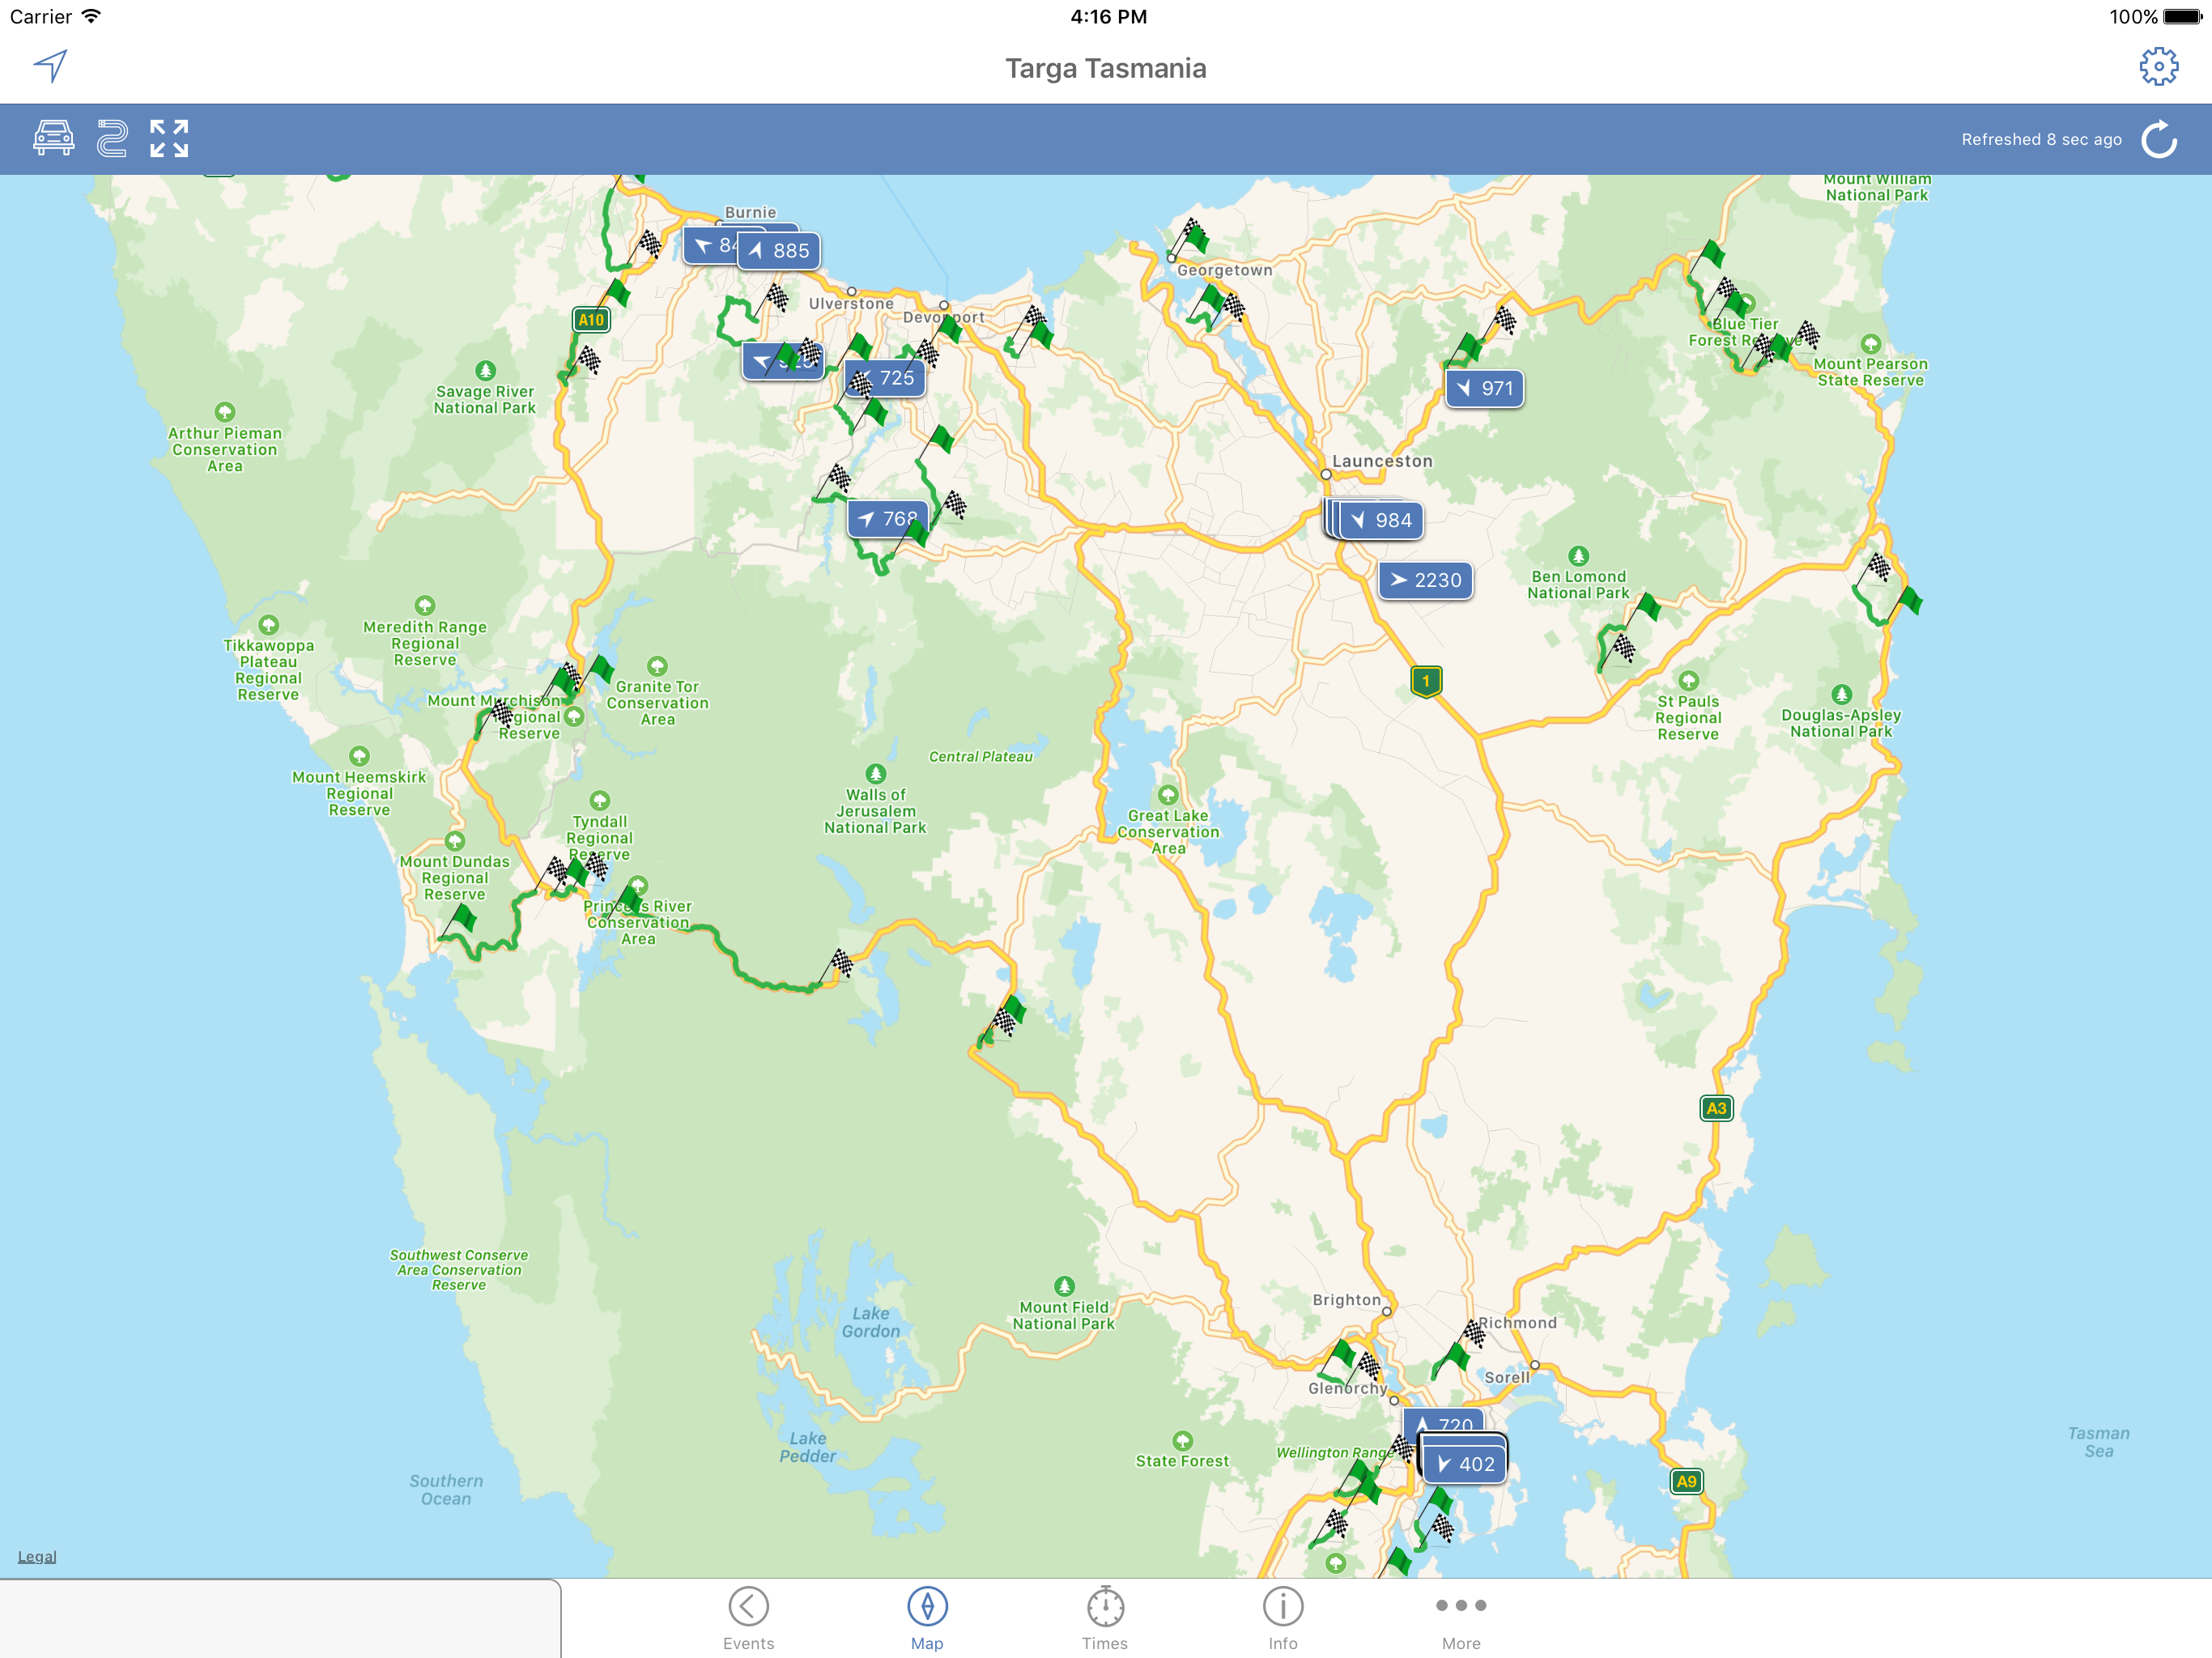Screen dimensions: 2212x1658
Task: Tap the location arrow icon
Action: (51, 67)
